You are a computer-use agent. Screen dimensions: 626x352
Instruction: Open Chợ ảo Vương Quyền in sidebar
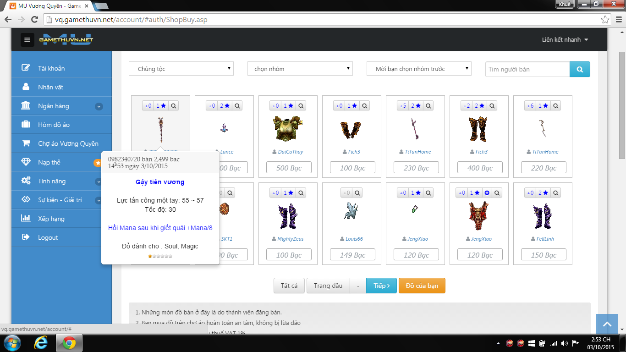tap(68, 143)
